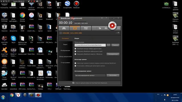This screenshot has height=102, width=182.
Task: Open the Основные settings tab
Action: coord(65,39)
